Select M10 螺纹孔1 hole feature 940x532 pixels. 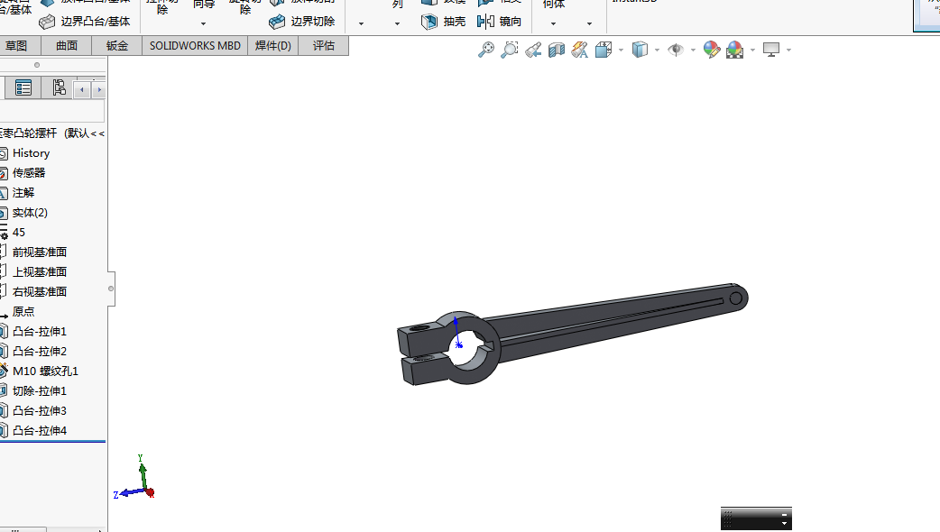click(x=45, y=371)
